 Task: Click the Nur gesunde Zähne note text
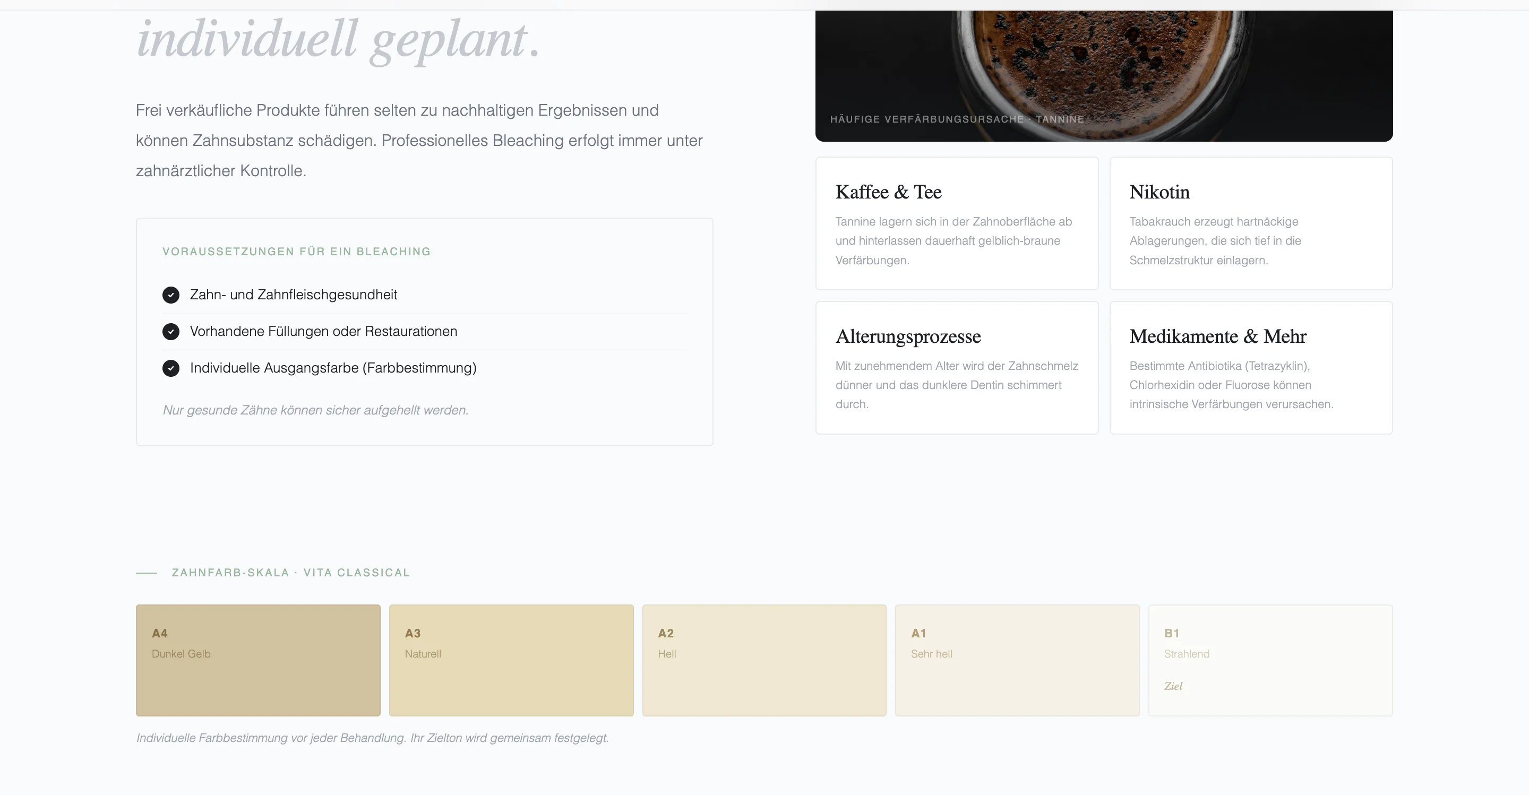click(315, 410)
